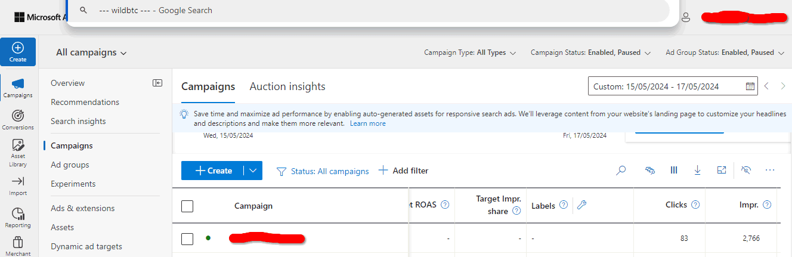
Task: Click the Import arrow icon
Action: coord(18,181)
